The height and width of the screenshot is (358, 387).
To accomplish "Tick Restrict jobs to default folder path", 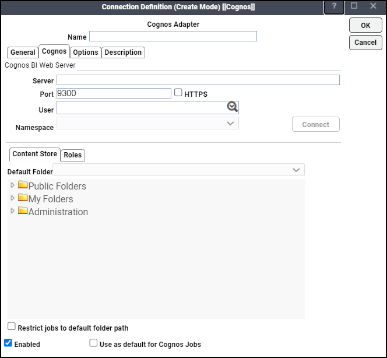I will (11, 326).
